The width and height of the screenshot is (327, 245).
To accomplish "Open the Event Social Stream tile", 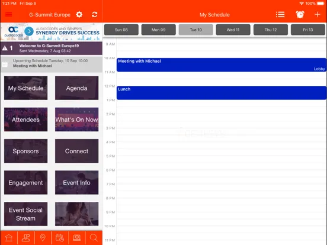I will (x=26, y=214).
